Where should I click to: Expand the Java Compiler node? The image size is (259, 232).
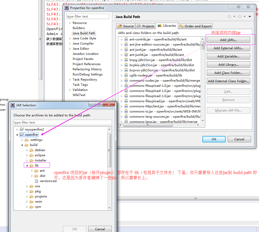click(x=70, y=44)
